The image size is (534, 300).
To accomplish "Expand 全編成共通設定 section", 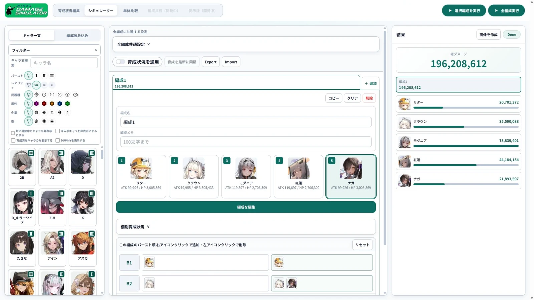I will [x=246, y=44].
